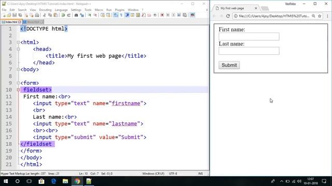Collapse the form fold marker on line 9
The width and height of the screenshot is (332, 186).
tap(18, 83)
